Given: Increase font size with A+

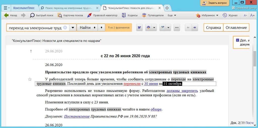Looking at the screenshot, I should point(252,15).
